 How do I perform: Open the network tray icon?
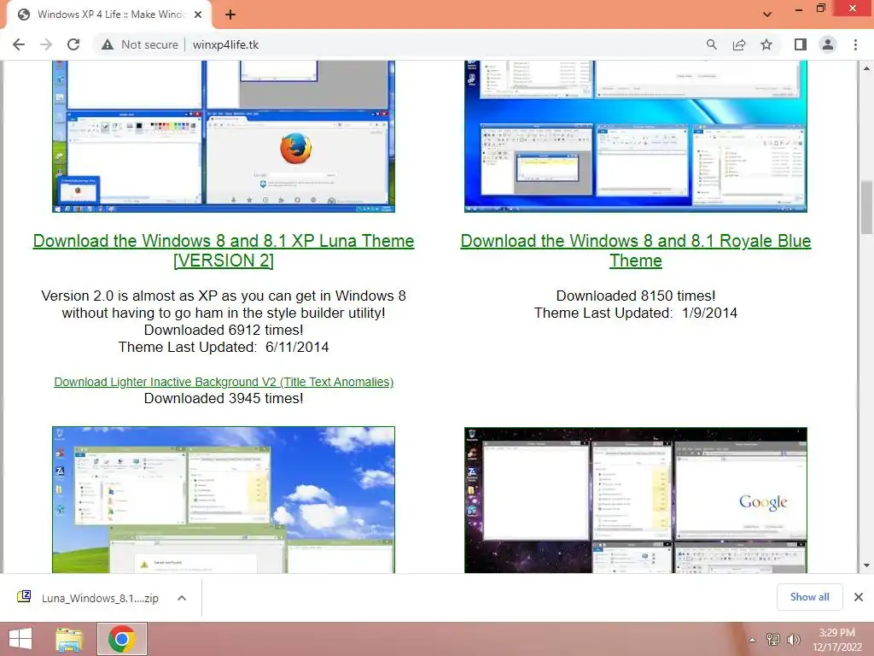tap(773, 640)
